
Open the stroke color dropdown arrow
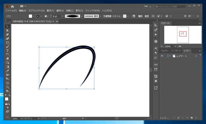(41, 16)
